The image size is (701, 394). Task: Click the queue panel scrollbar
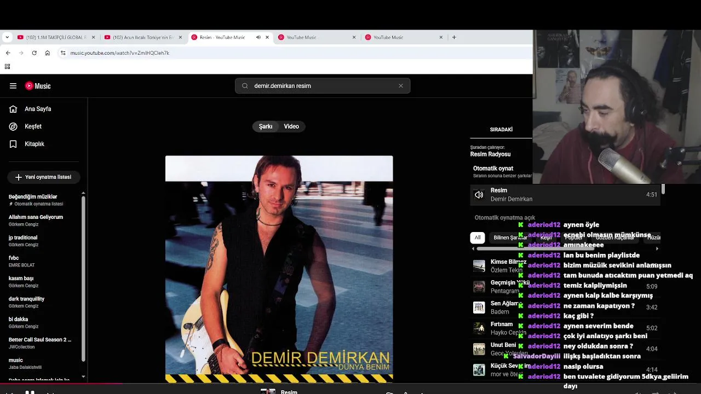point(663,189)
